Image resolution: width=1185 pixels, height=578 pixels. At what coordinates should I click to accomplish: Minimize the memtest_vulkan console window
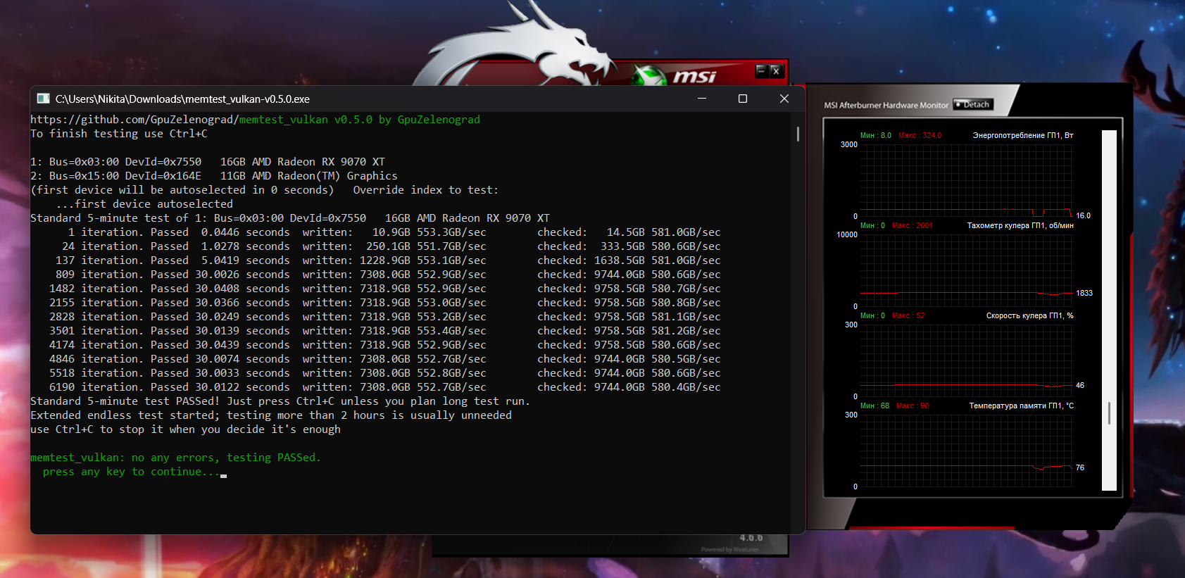coord(702,99)
